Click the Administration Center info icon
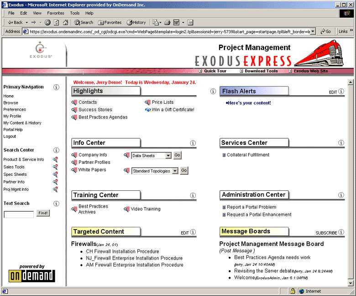 pyautogui.click(x=341, y=195)
